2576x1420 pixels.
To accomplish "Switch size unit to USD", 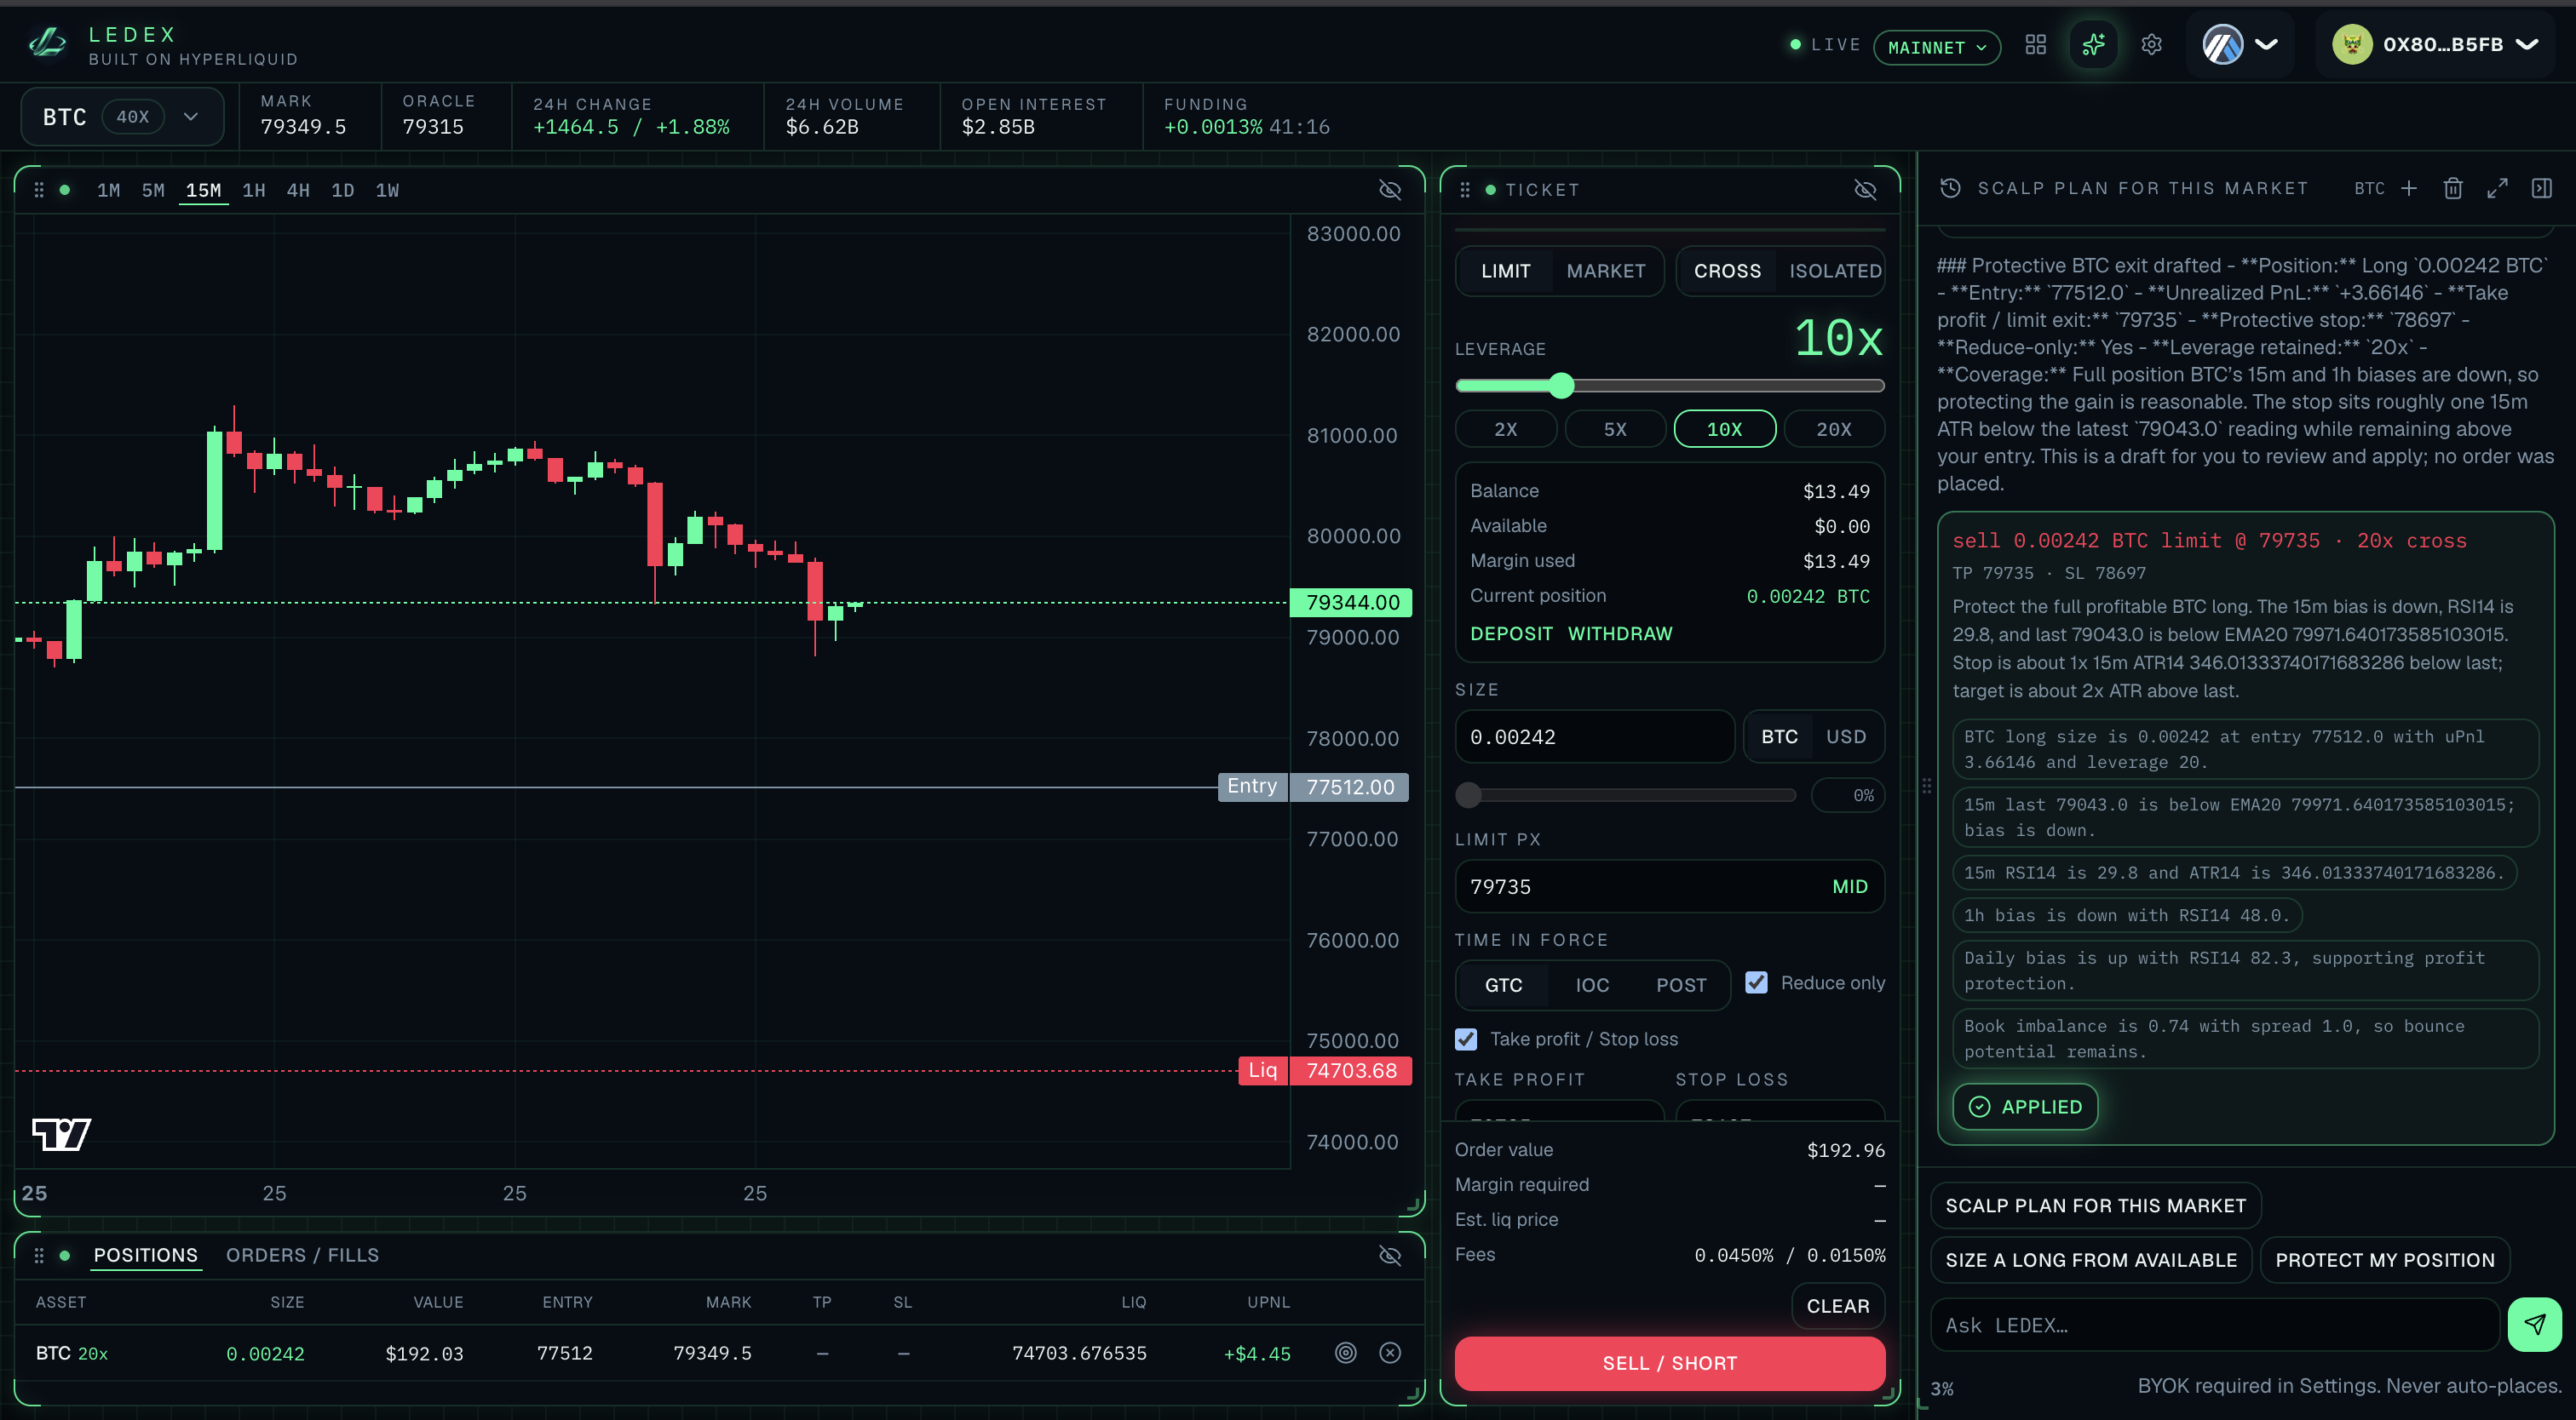I will 1846,736.
